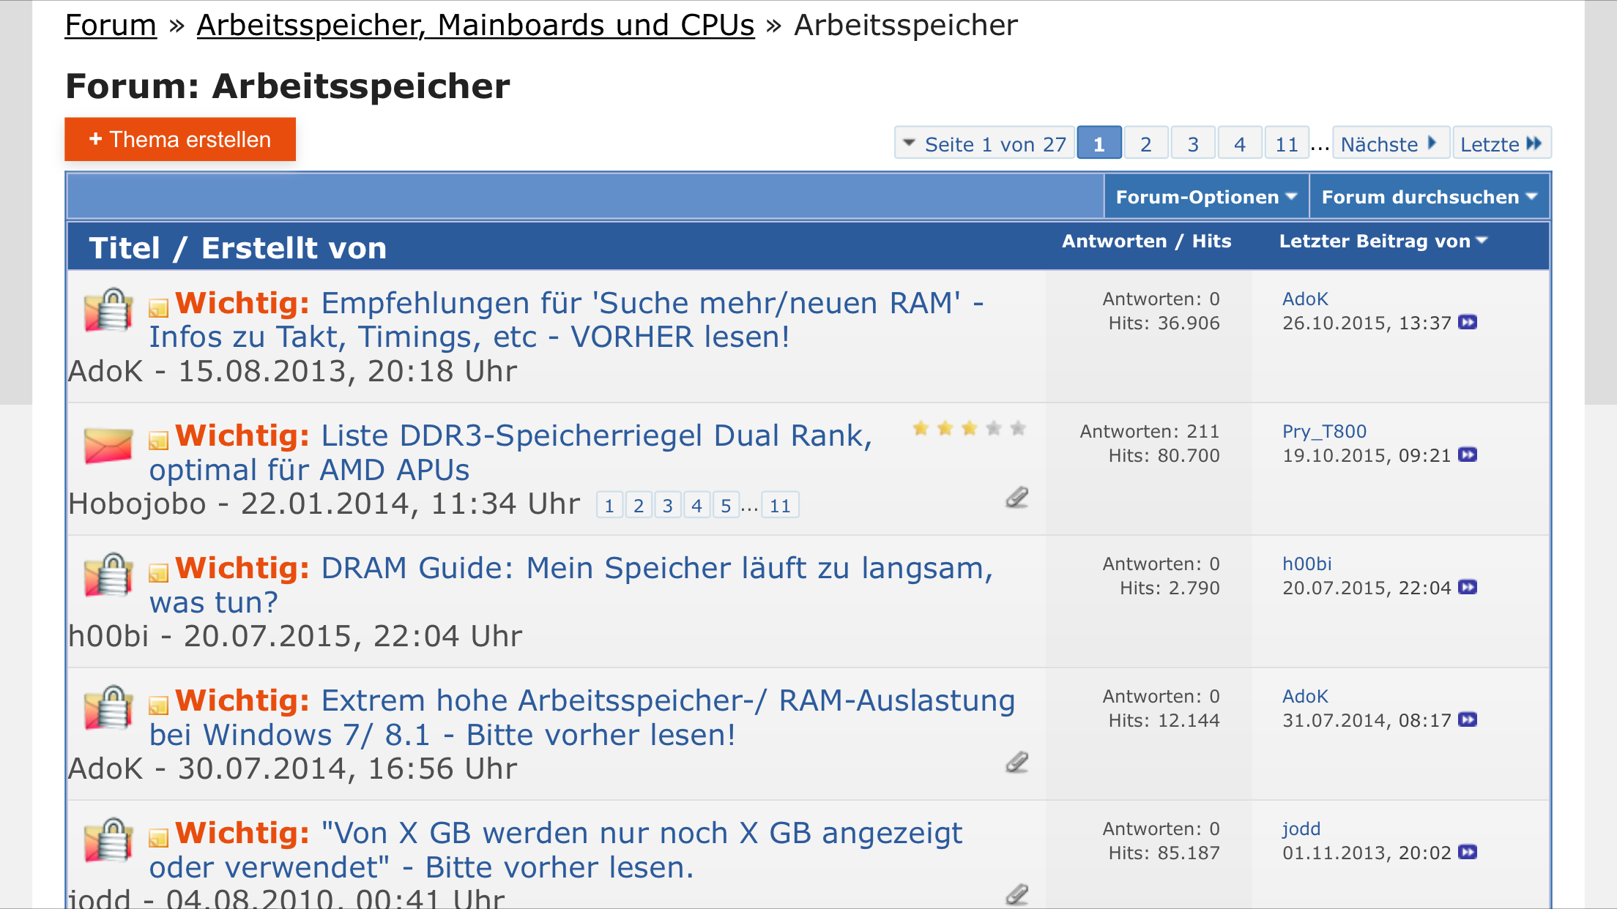Open Arbeitsspeicher, Mainboards und CPUs breadcrumb

click(x=475, y=25)
